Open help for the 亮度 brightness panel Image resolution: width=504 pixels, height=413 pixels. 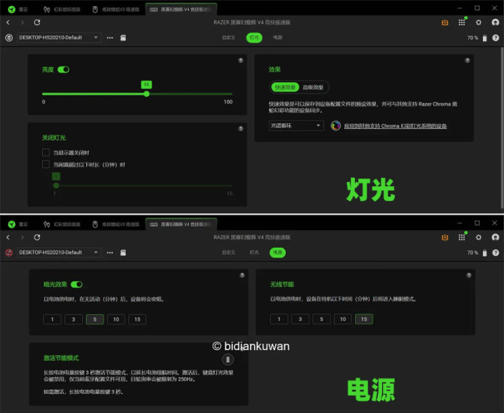pos(241,60)
